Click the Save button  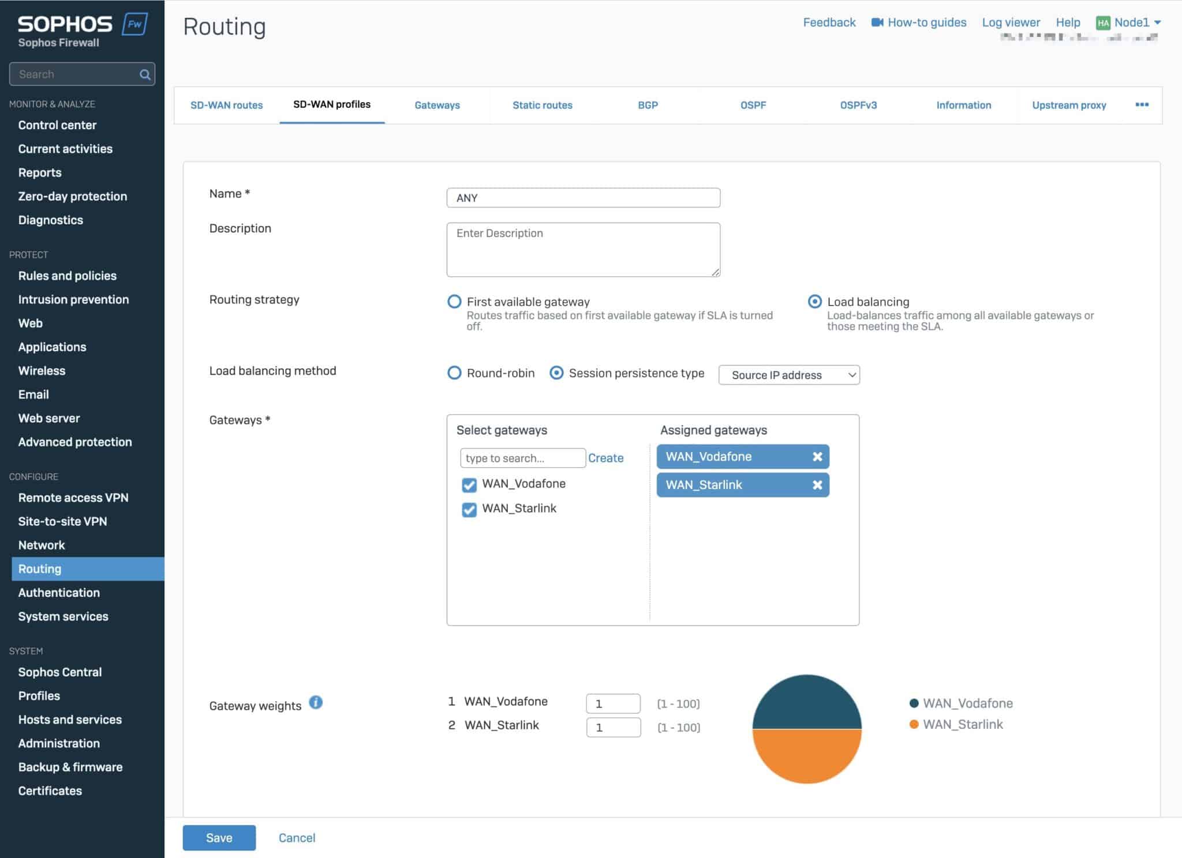219,837
